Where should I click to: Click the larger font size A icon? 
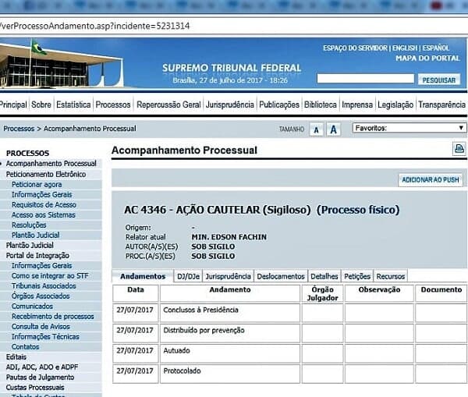point(333,129)
